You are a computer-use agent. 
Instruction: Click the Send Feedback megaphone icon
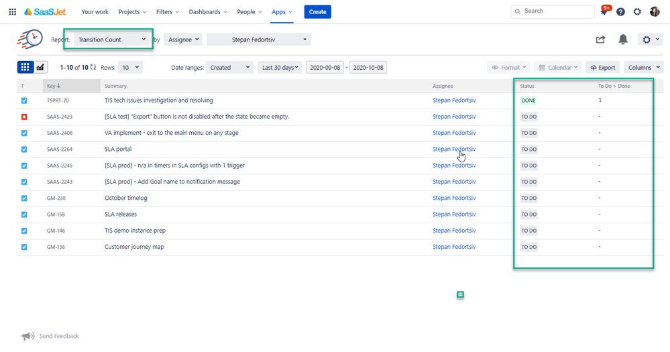(x=27, y=336)
